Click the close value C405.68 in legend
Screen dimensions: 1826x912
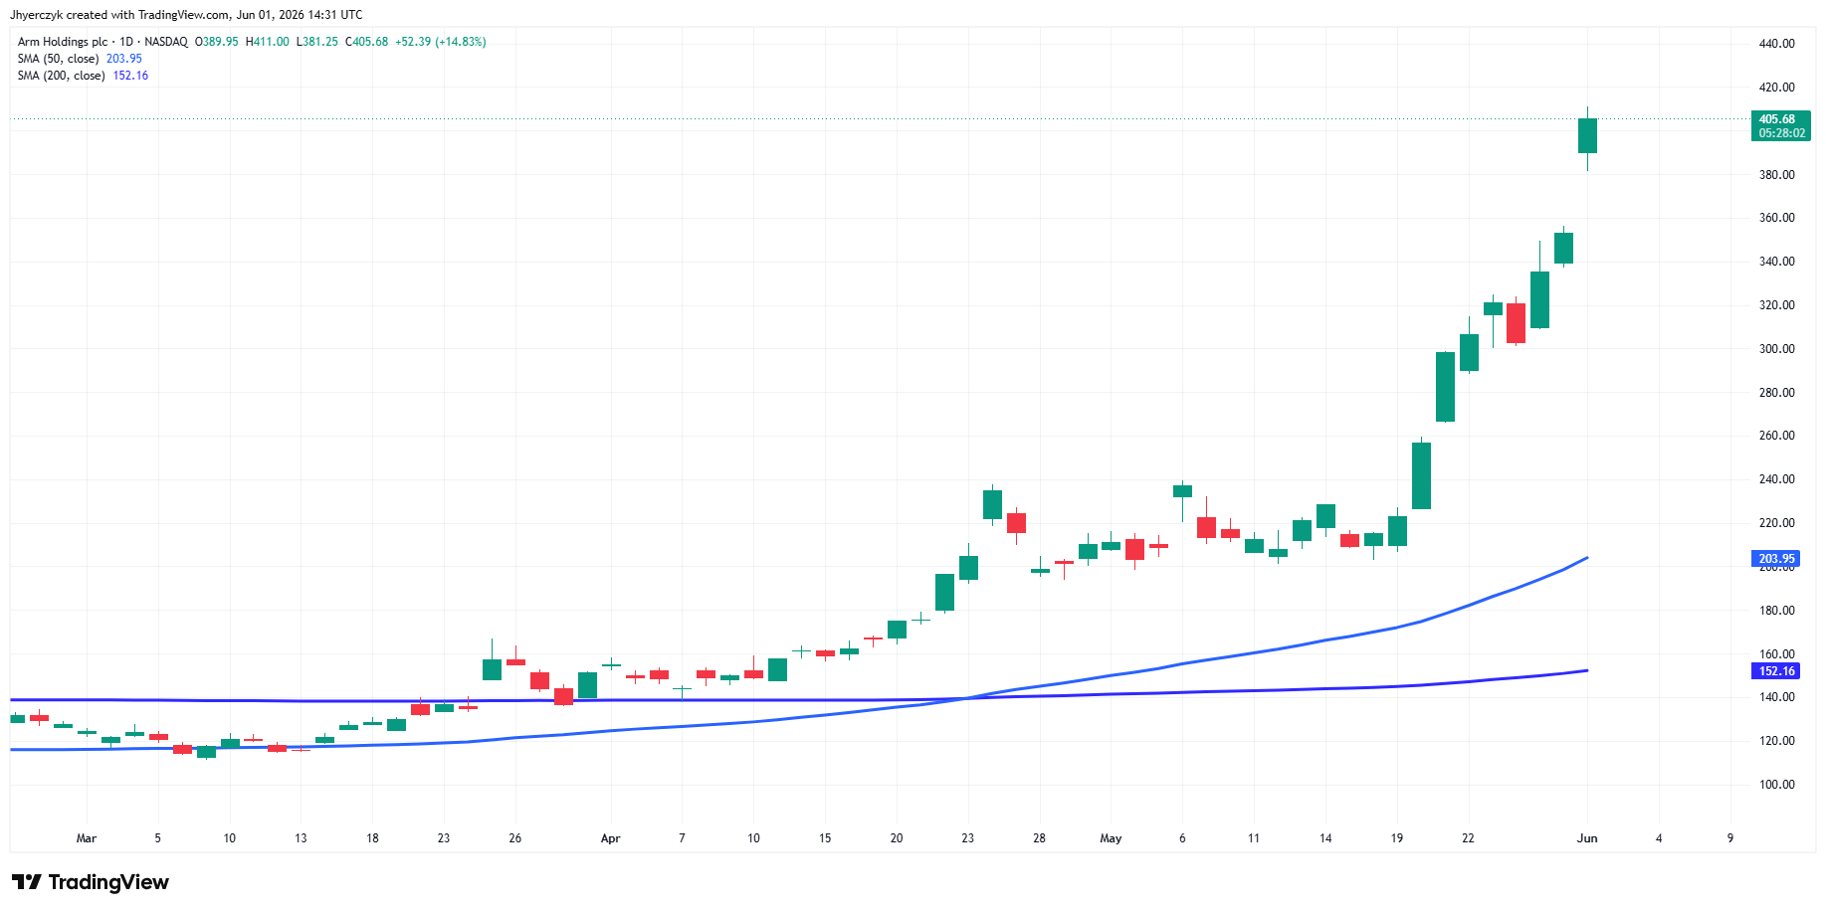pos(367,42)
